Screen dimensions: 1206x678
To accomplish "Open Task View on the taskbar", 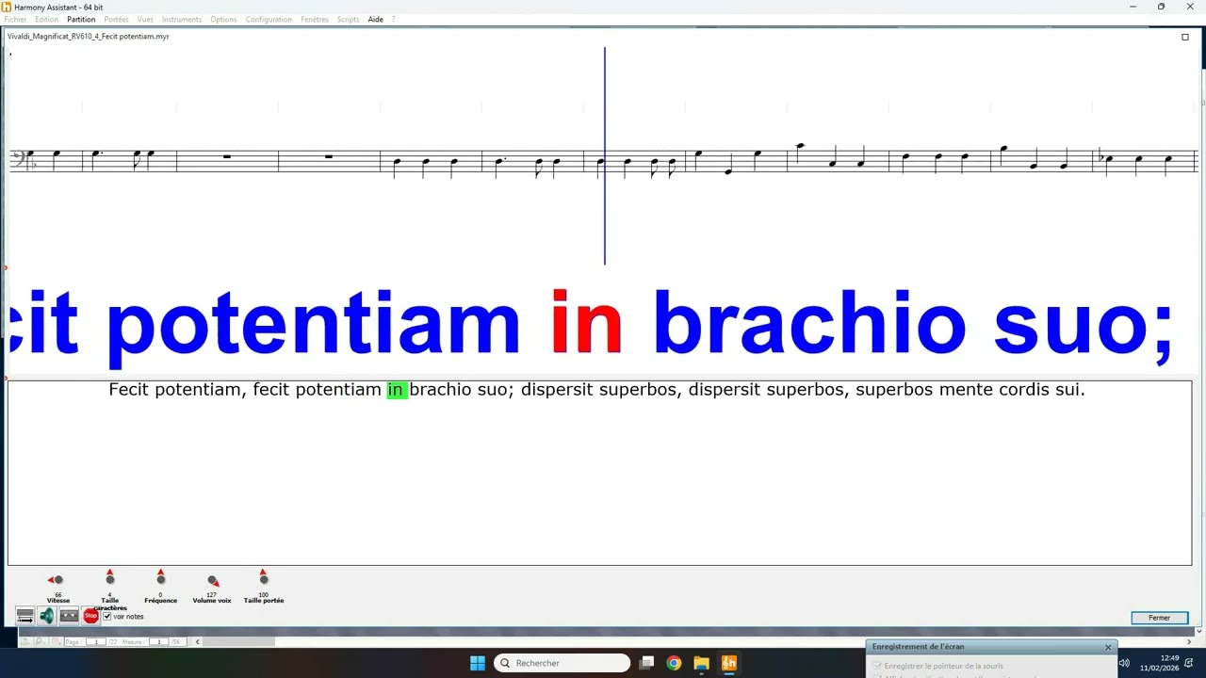I will (x=646, y=663).
